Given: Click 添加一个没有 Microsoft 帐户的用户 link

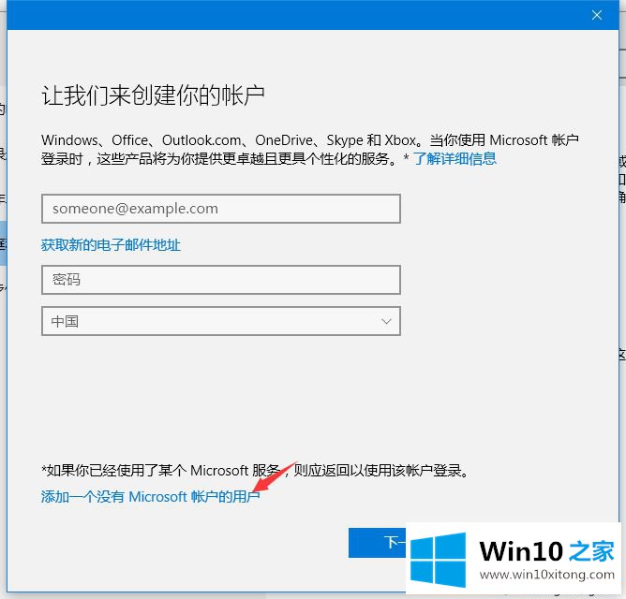Looking at the screenshot, I should 150,496.
